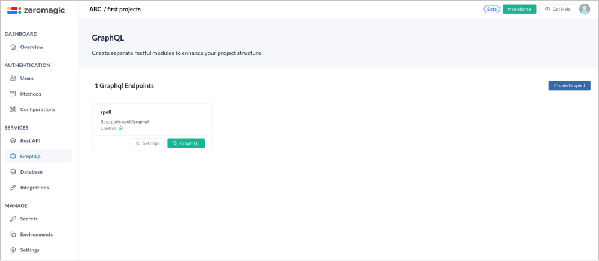Click the zeromagic logo icon
The image size is (599, 261).
(14, 10)
